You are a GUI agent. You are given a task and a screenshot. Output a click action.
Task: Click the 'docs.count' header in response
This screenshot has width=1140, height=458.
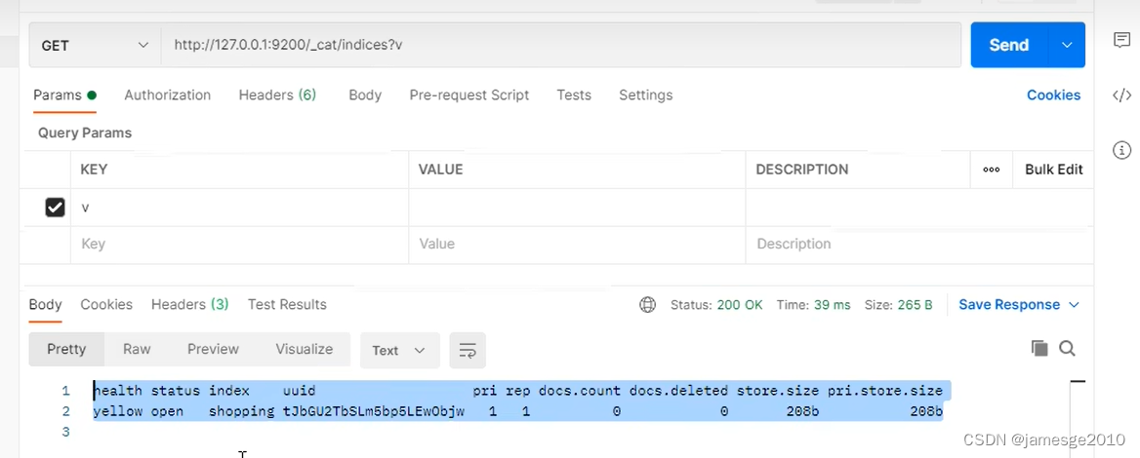[580, 391]
